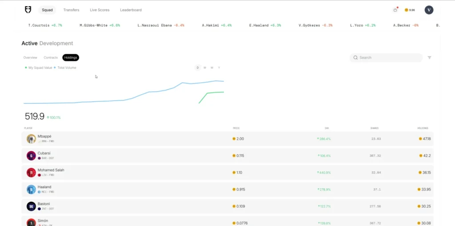Open the user profile avatar 'V'
455x226 pixels.
[x=429, y=10]
